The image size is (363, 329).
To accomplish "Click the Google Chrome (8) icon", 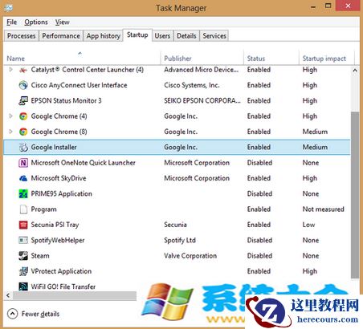I will [23, 132].
